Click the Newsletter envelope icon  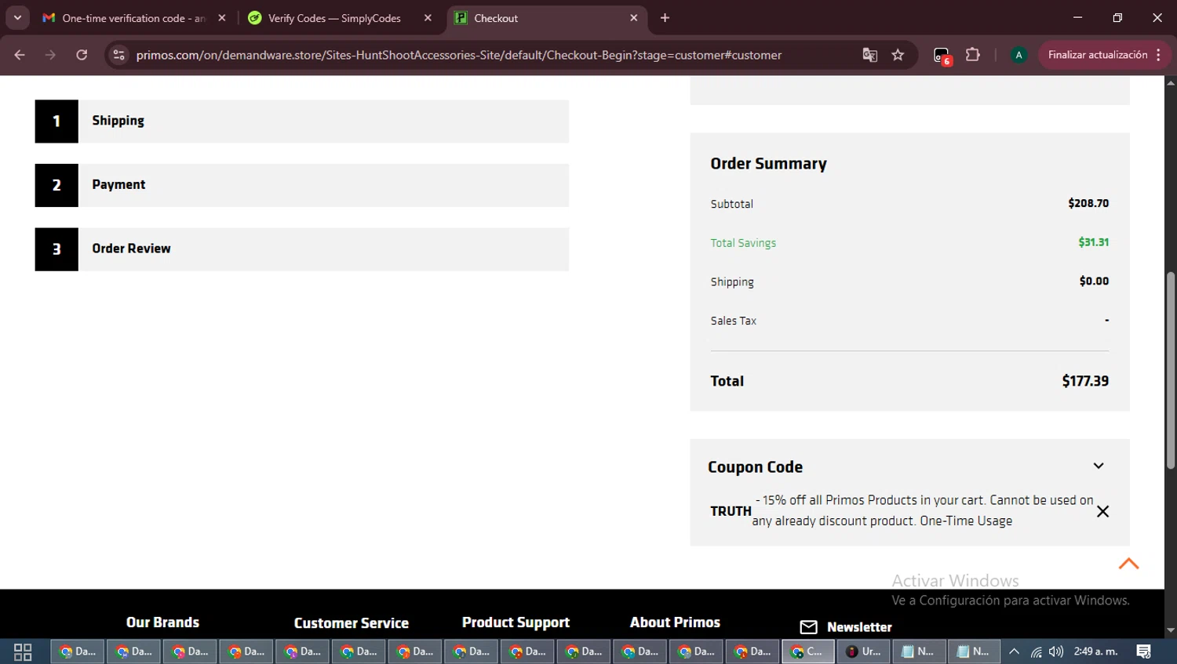pos(808,627)
